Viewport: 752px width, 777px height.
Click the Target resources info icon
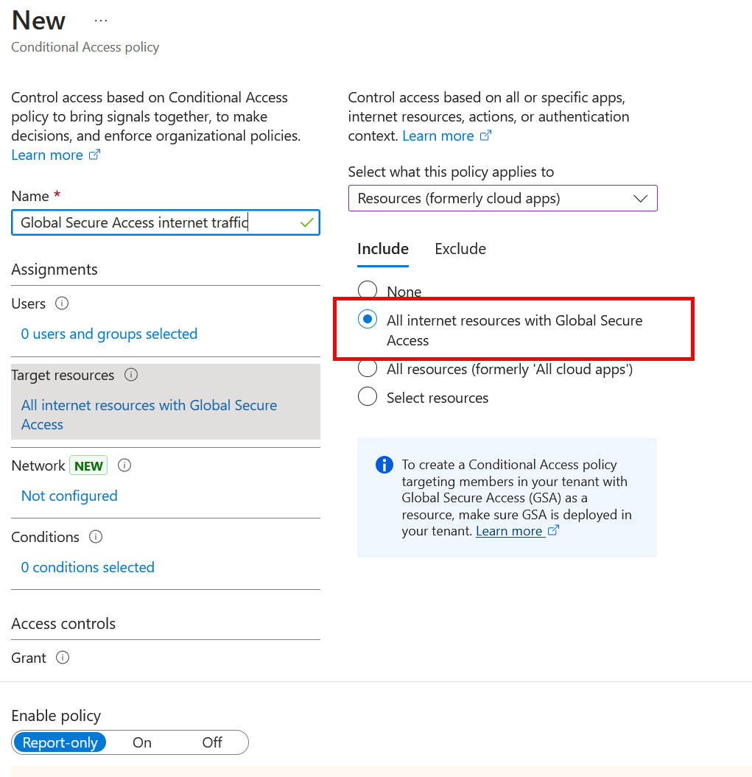coord(131,375)
